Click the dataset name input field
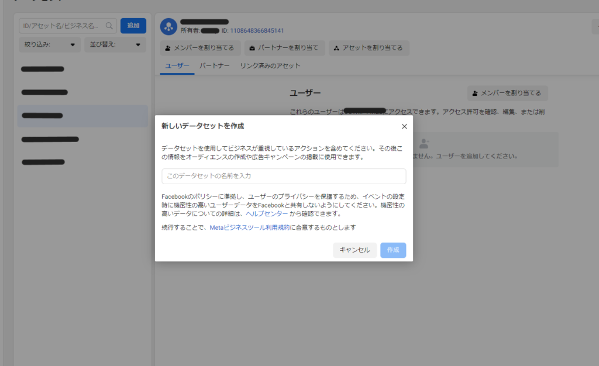599x366 pixels. [x=284, y=176]
